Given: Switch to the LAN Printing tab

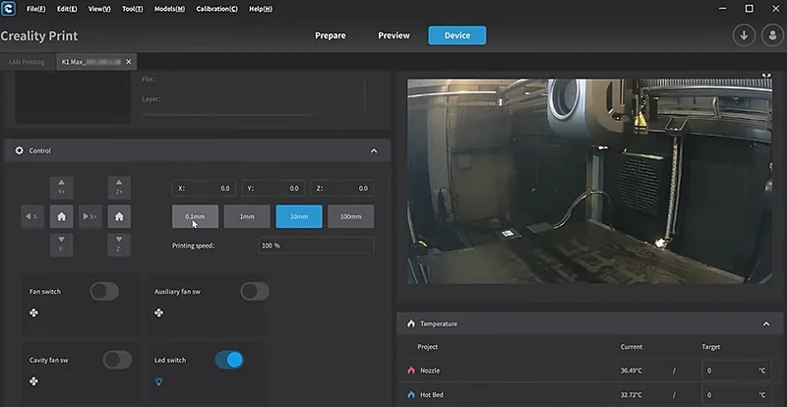Looking at the screenshot, I should tap(27, 62).
